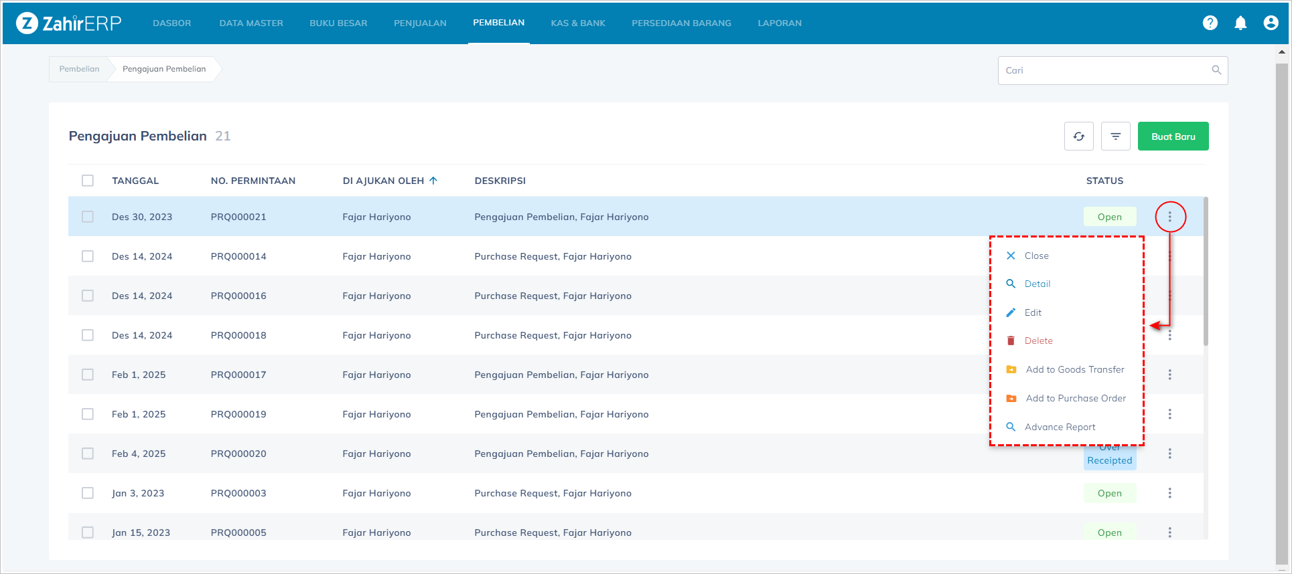Go to Pembelian breadcrumb link
1292x574 pixels.
(79, 69)
